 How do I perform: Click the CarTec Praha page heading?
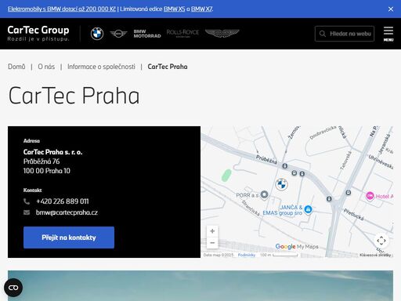74,96
